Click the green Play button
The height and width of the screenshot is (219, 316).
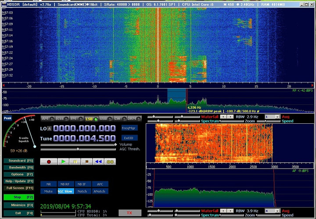point(63,162)
